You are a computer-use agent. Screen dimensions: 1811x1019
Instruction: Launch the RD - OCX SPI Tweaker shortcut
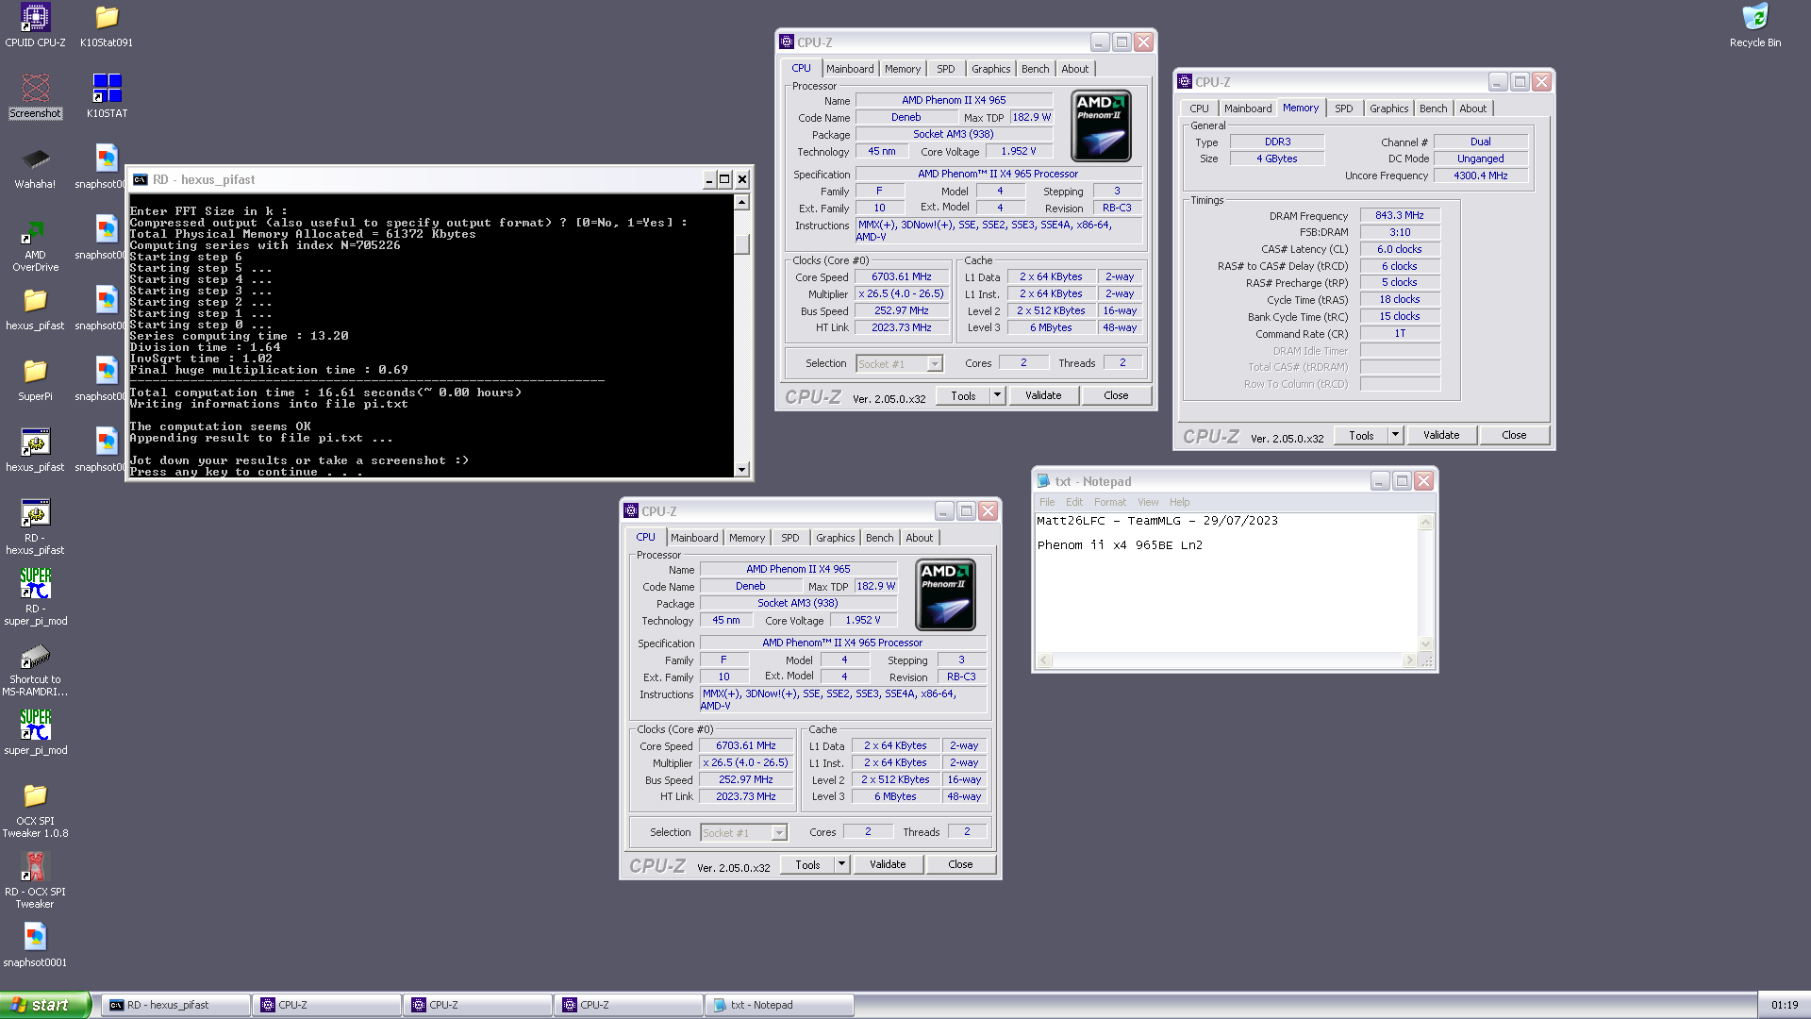coord(35,880)
